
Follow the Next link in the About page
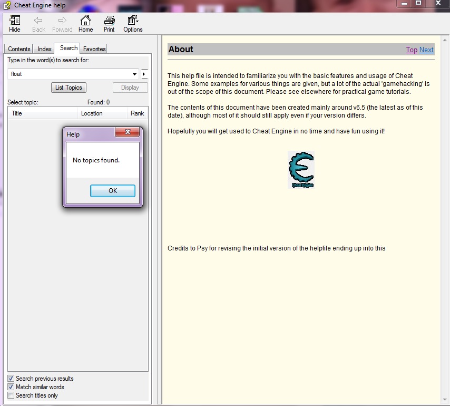point(426,50)
